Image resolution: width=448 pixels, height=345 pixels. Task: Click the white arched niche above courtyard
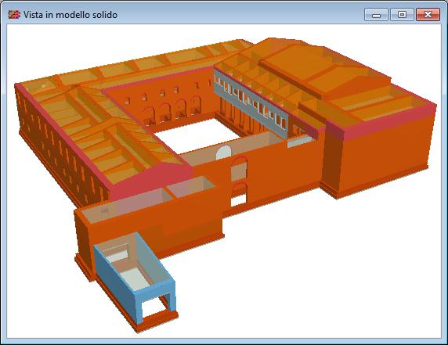(x=223, y=153)
